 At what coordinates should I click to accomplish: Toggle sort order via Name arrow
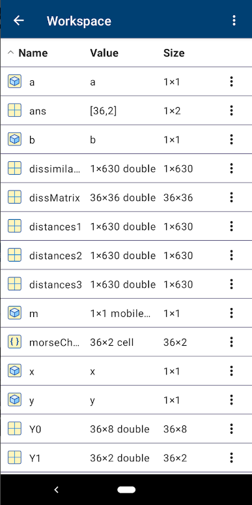pos(10,52)
